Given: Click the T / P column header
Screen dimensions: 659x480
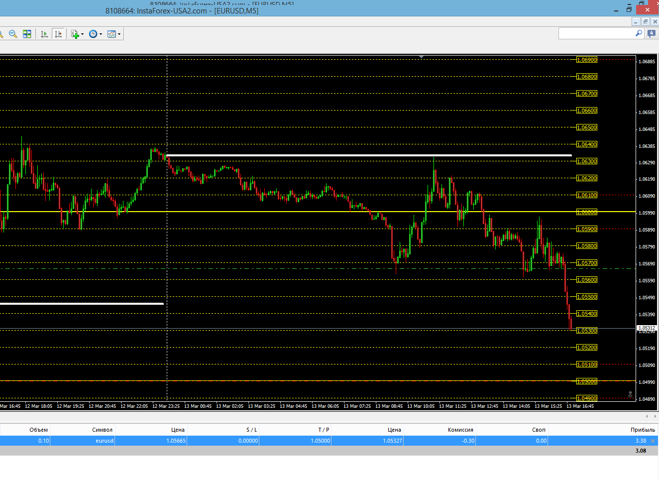Looking at the screenshot, I should tap(324, 430).
